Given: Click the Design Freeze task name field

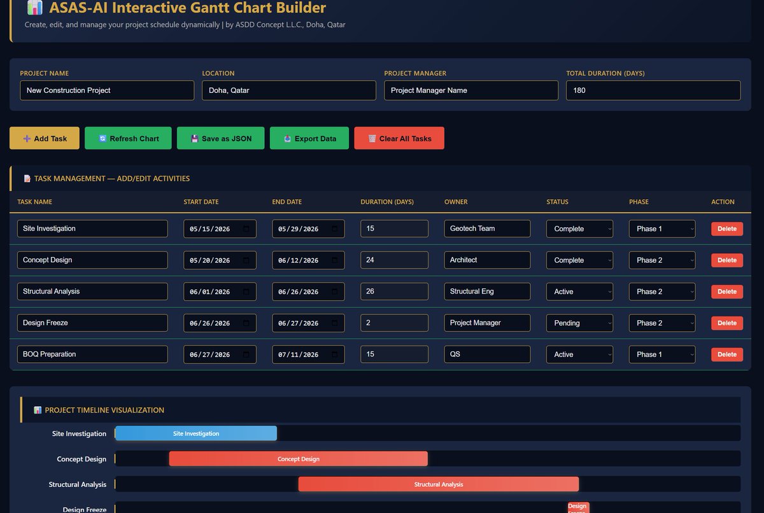Looking at the screenshot, I should point(92,323).
